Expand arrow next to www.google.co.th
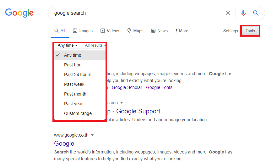Viewport: 277px width, 166px height. (x=92, y=135)
